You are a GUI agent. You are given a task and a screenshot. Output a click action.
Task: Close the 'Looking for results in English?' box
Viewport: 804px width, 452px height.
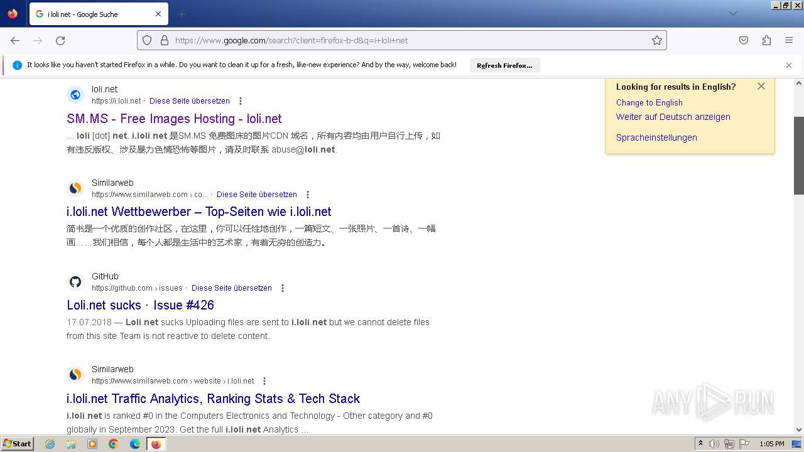click(761, 86)
